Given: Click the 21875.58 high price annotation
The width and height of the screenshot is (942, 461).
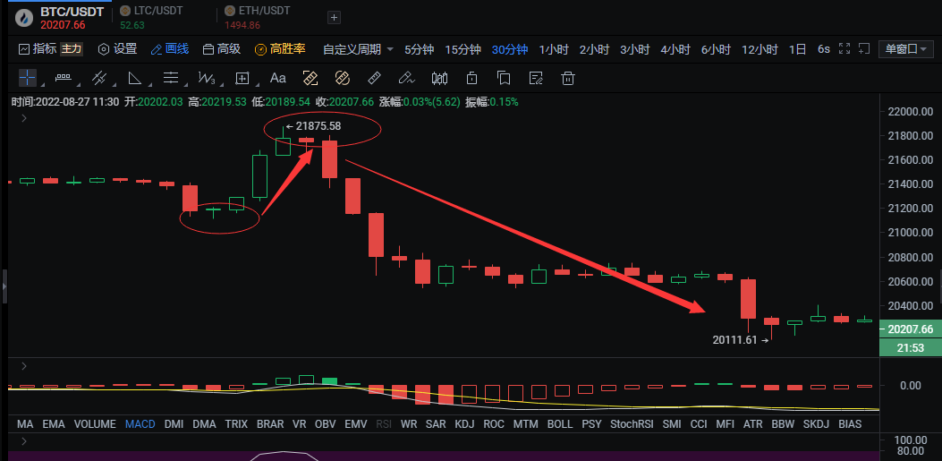Looking at the screenshot, I should click(x=313, y=126).
